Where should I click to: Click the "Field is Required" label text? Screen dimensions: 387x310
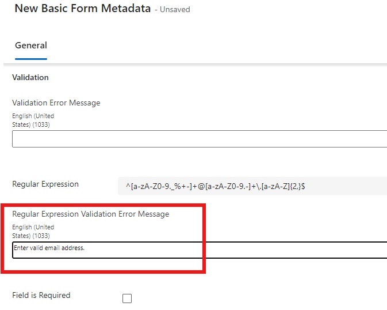41,295
